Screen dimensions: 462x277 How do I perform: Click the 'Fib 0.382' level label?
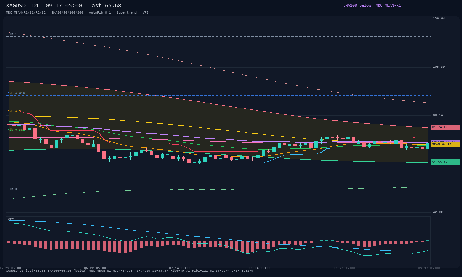[16, 130]
